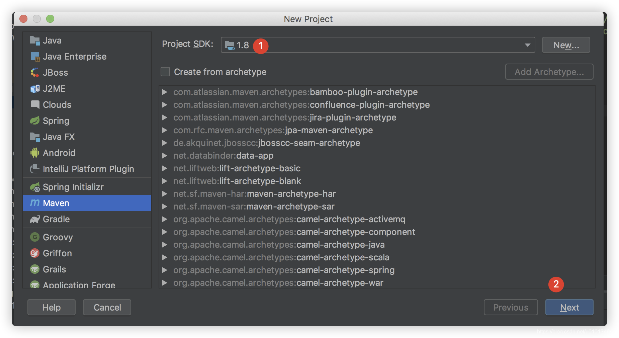This screenshot has width=619, height=338.
Task: Click the Previous button
Action: click(511, 307)
